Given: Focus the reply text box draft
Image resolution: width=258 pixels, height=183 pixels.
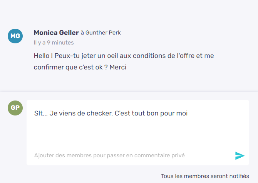Looking at the screenshot, I should tap(138, 123).
